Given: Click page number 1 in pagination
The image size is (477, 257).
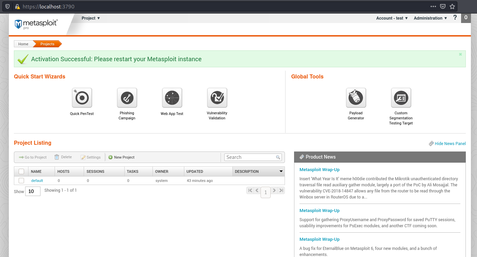Looking at the screenshot, I should pos(266,192).
